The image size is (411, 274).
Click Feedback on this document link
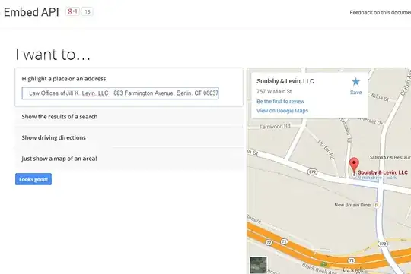(x=380, y=13)
